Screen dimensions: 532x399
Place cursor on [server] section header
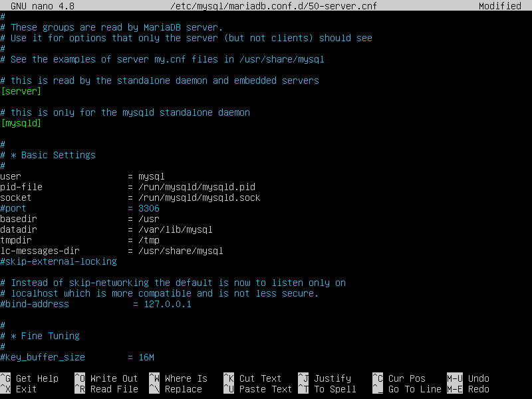point(21,91)
